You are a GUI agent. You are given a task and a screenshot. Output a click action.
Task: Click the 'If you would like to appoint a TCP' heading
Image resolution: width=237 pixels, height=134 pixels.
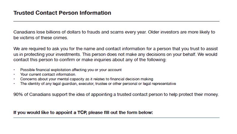click(x=83, y=113)
